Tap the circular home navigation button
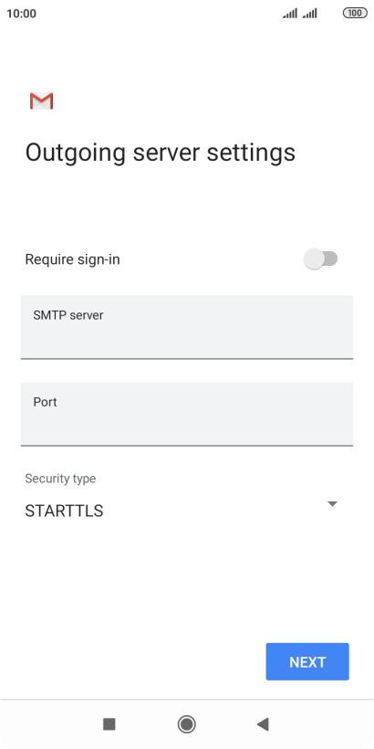The height and width of the screenshot is (749, 374). [x=186, y=724]
